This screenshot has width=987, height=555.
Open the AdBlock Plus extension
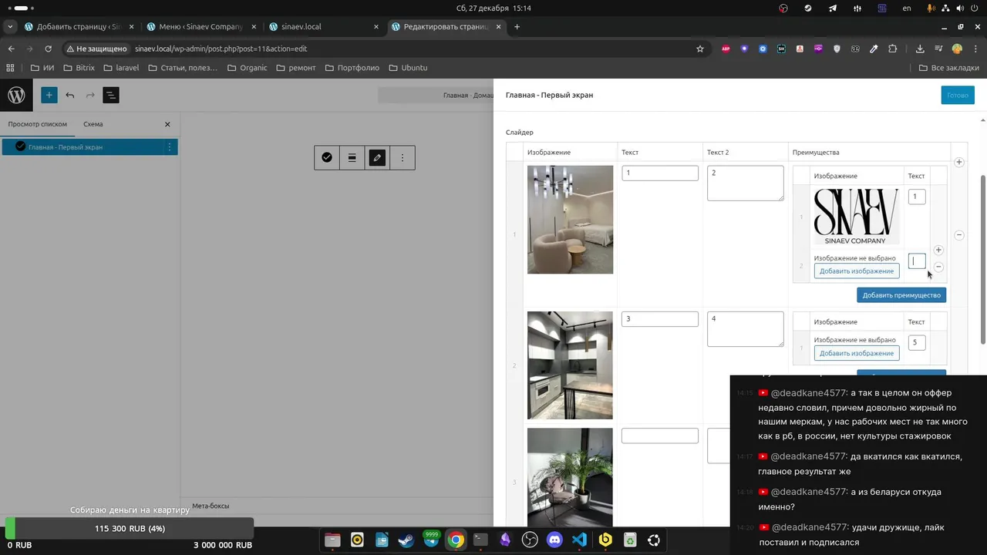(726, 49)
